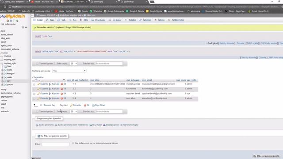Open Satır sayısı dropdown above the table
The width and height of the screenshot is (283, 159).
coord(73,64)
